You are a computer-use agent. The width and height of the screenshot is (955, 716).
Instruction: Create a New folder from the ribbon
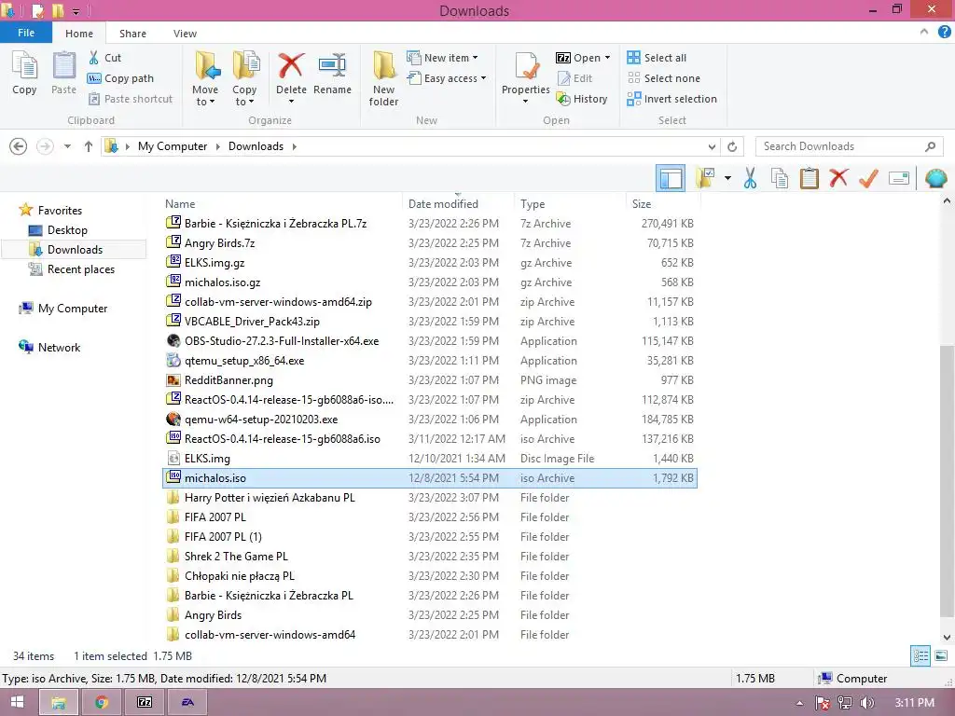pyautogui.click(x=383, y=79)
